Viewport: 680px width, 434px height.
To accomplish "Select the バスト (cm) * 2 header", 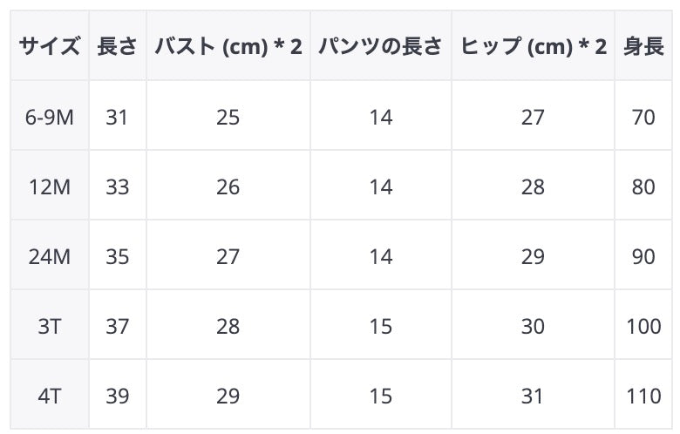I will coord(228,47).
